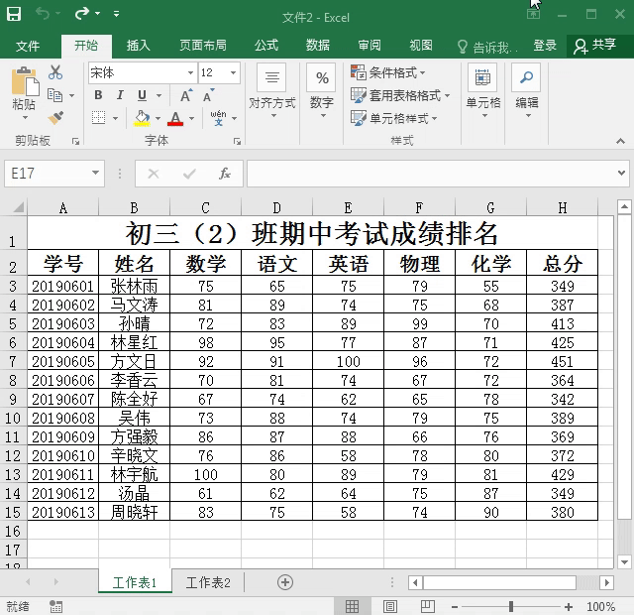Screen dimensions: 634x615
Task: Click vertical scrollbar down arrow
Action: click(624, 562)
